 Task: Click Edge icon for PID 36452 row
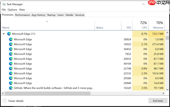(11, 49)
